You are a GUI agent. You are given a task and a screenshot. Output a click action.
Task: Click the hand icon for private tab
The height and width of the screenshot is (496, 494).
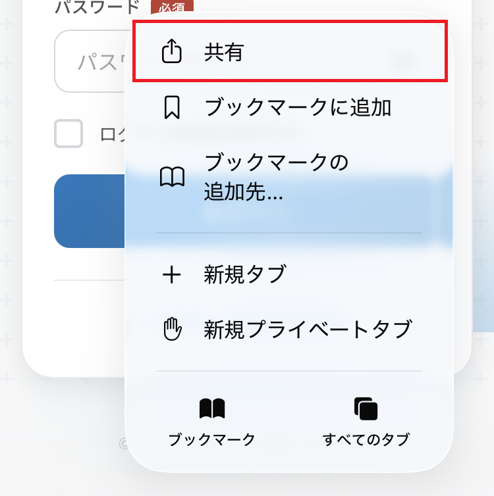point(173,330)
